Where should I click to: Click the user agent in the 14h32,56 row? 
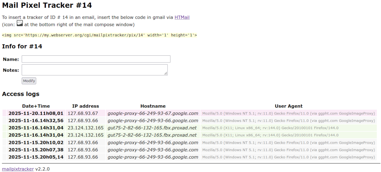[x=289, y=121]
